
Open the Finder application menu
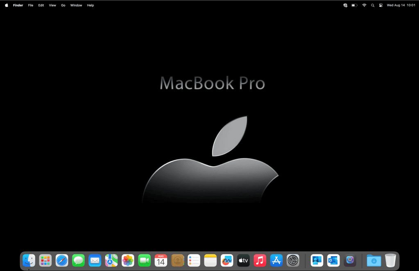(18, 5)
